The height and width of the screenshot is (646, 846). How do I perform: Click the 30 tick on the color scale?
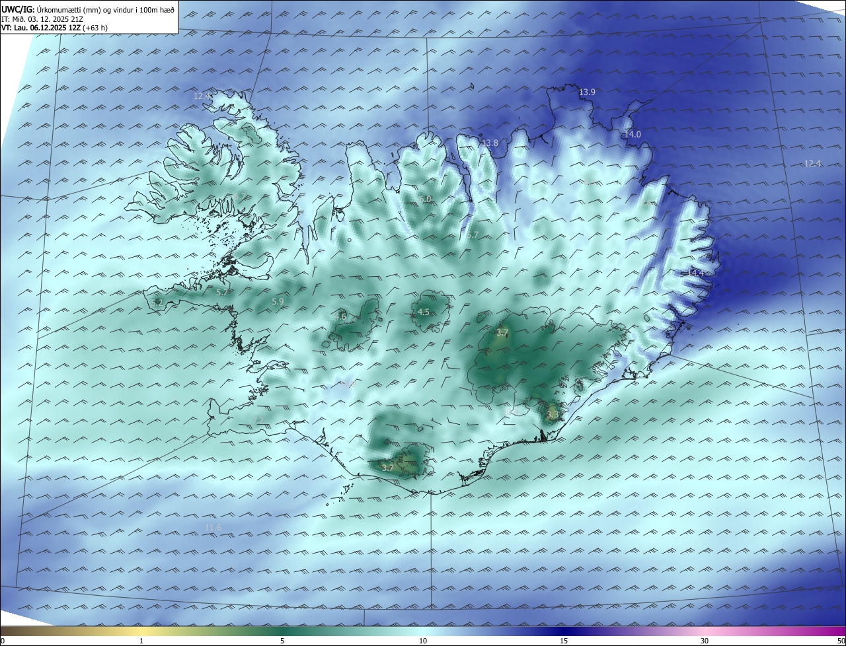point(705,641)
